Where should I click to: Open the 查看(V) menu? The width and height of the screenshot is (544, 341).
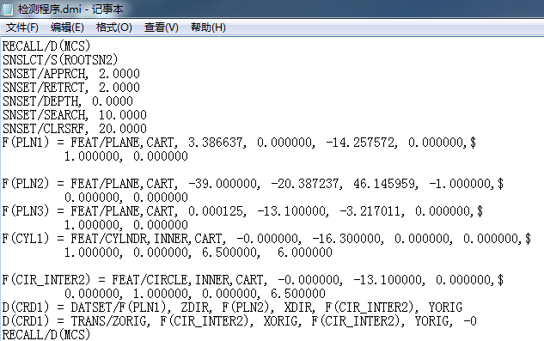pos(162,27)
